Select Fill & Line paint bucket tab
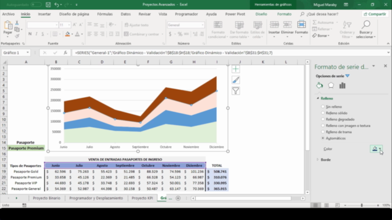 click(319, 86)
